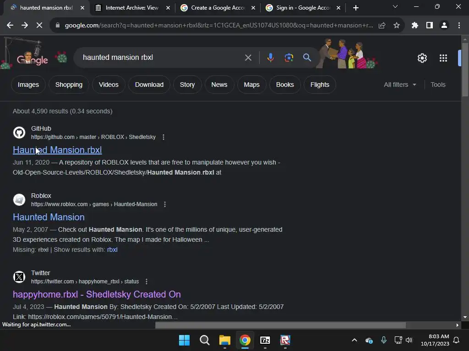Close the haunted mansion rbxl tab
469x351 pixels.
[x=82, y=8]
